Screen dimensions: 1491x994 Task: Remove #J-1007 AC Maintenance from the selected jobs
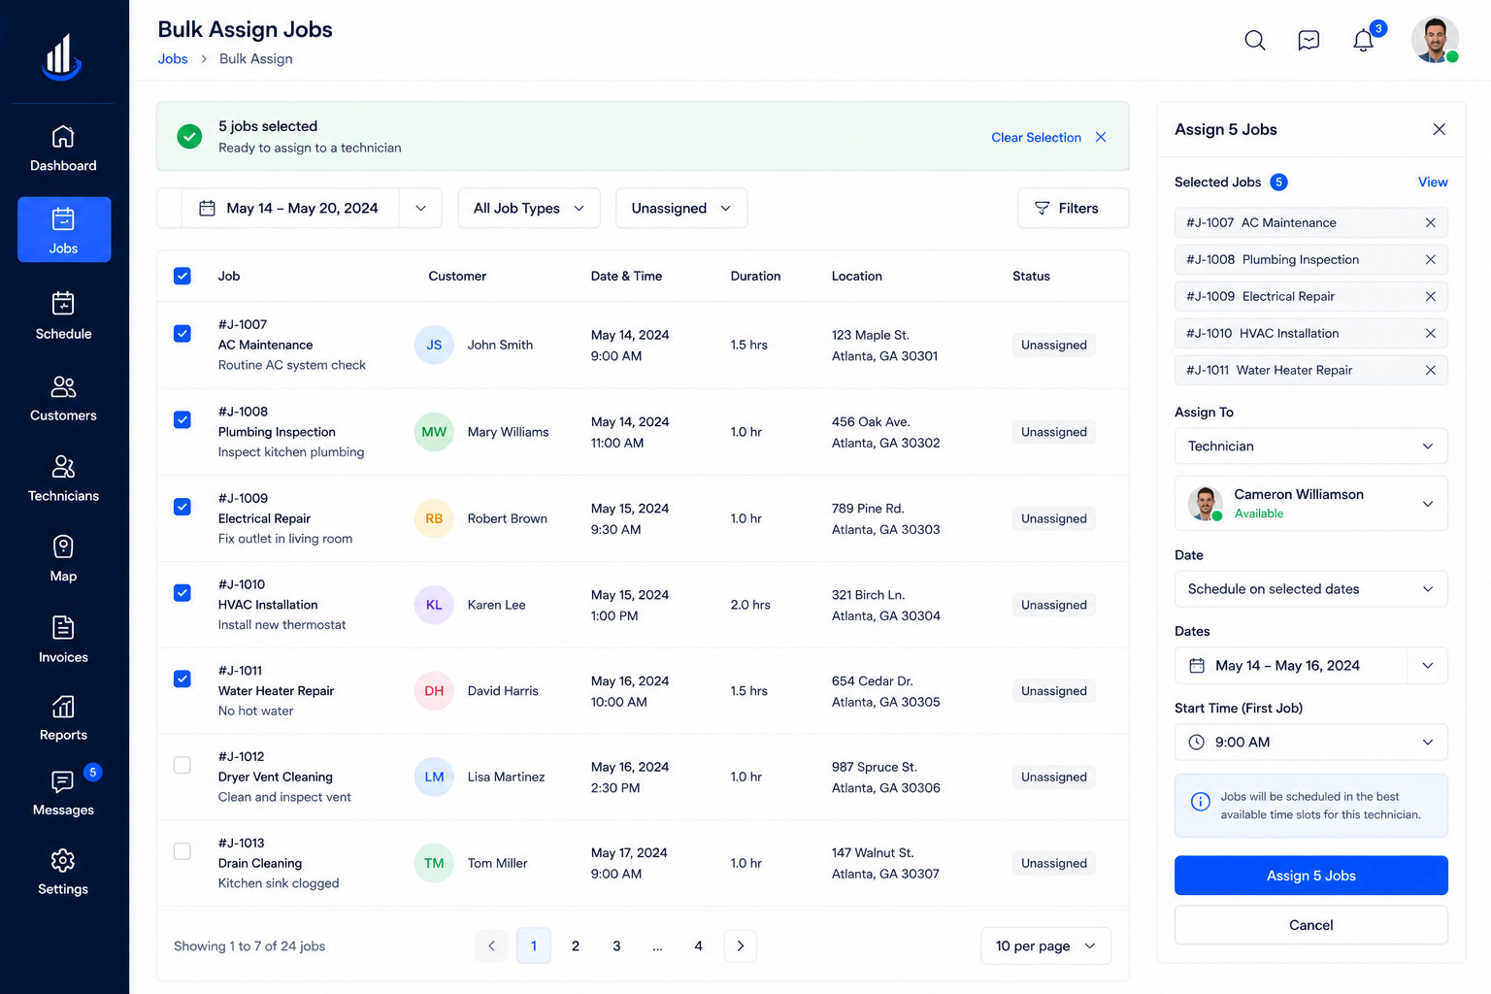(1430, 222)
